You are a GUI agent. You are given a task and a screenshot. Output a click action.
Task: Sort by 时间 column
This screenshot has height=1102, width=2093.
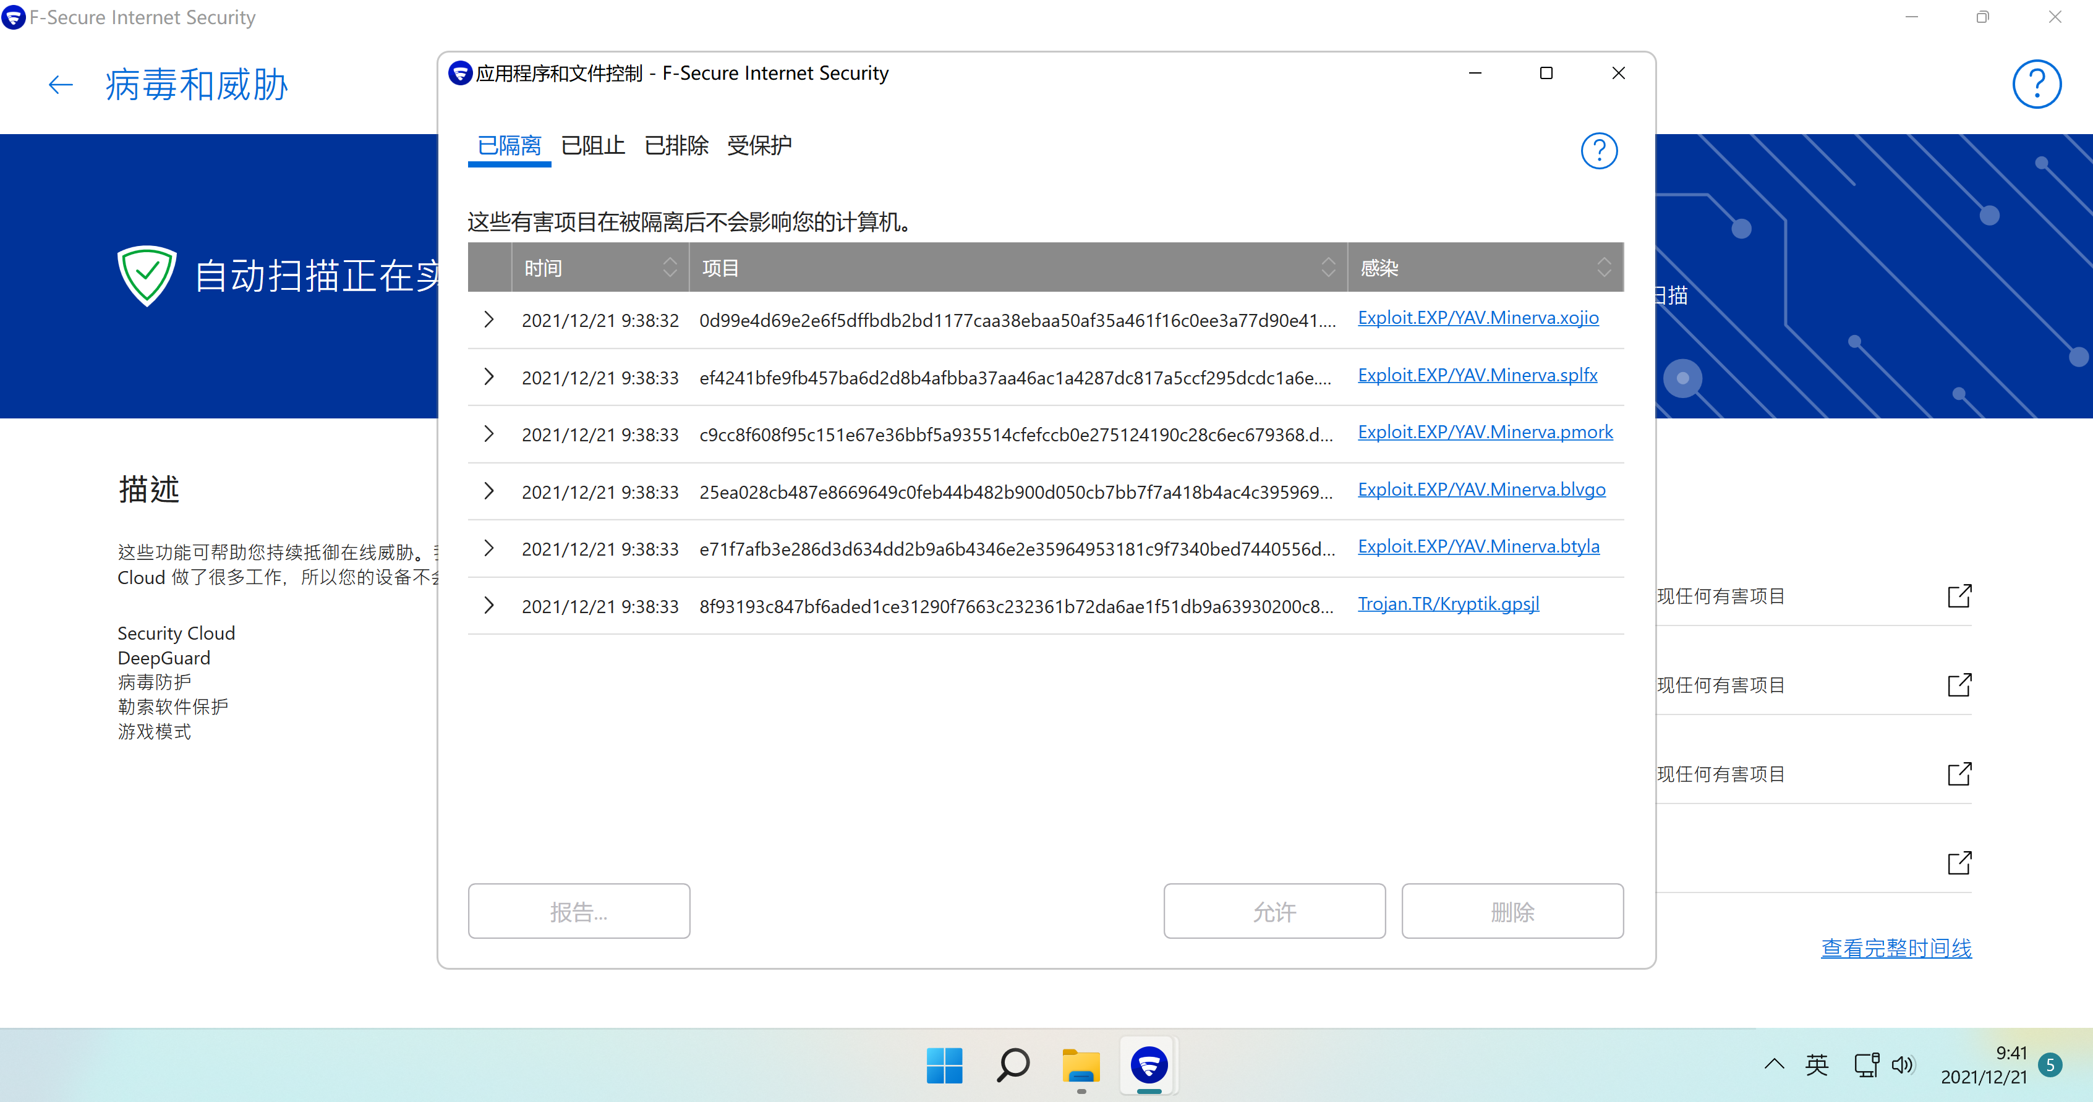[x=600, y=267]
